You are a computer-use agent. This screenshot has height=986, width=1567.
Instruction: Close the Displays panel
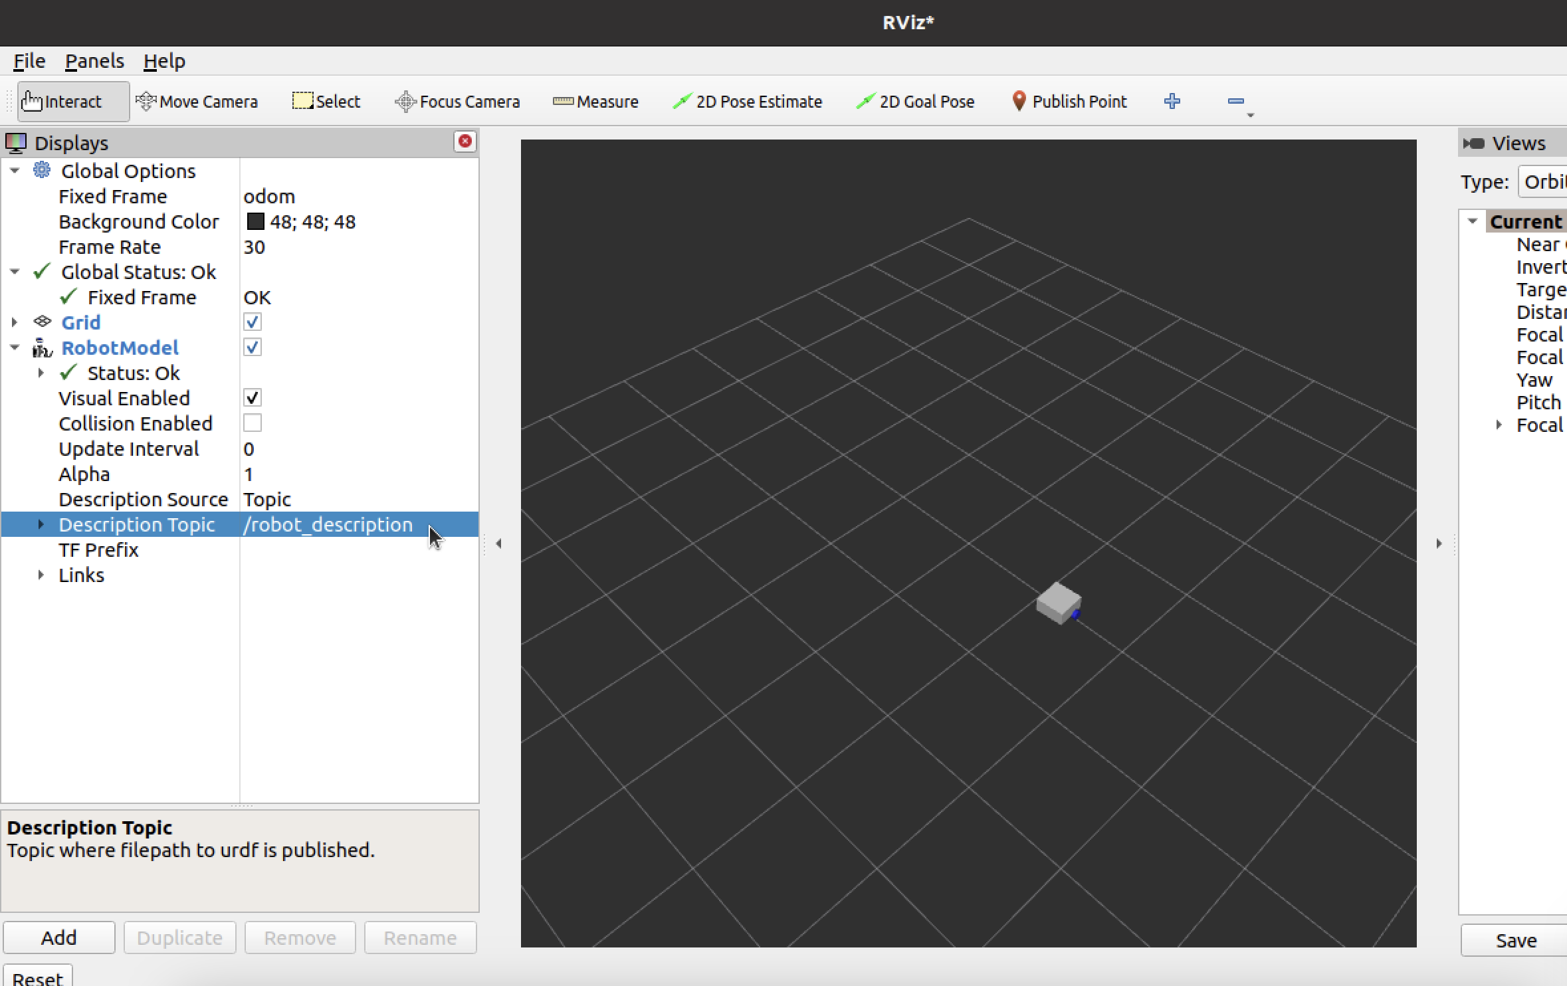(x=465, y=142)
